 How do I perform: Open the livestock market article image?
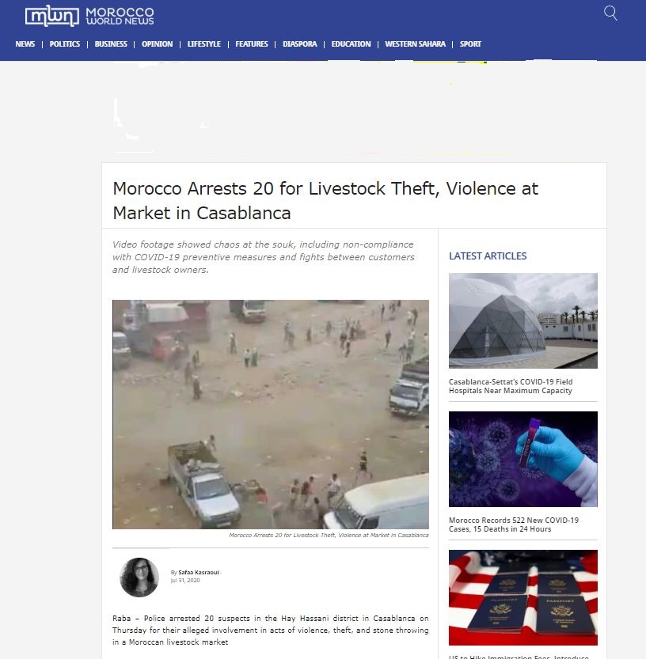[x=271, y=415]
